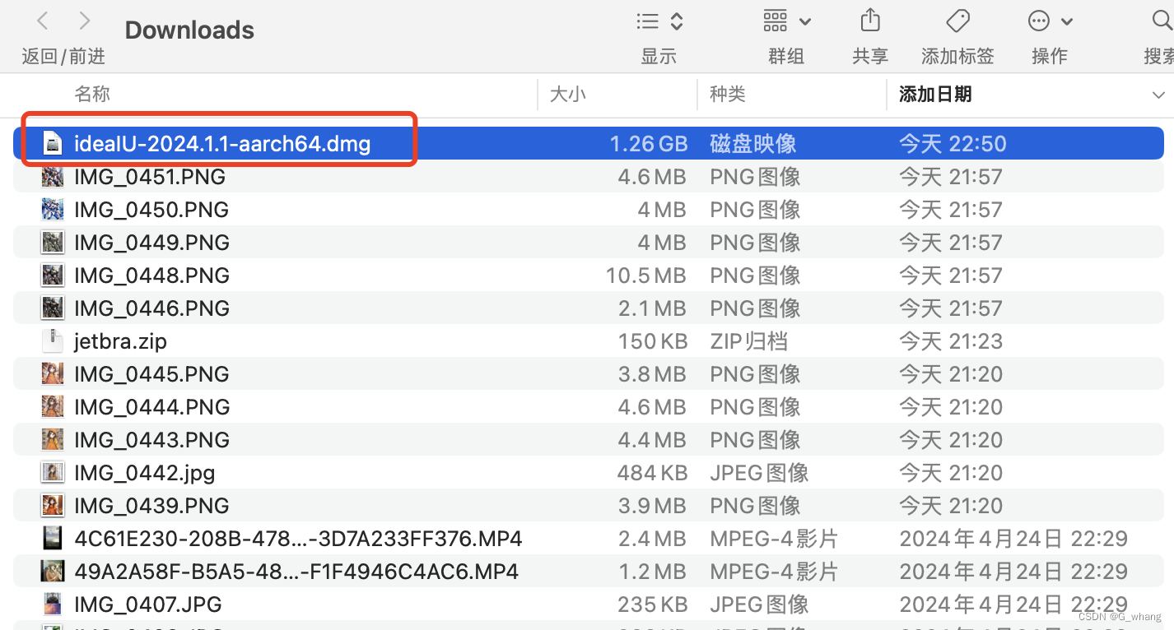
Task: Click thumbnail icon of IMG_0451.PNG
Action: pos(52,177)
